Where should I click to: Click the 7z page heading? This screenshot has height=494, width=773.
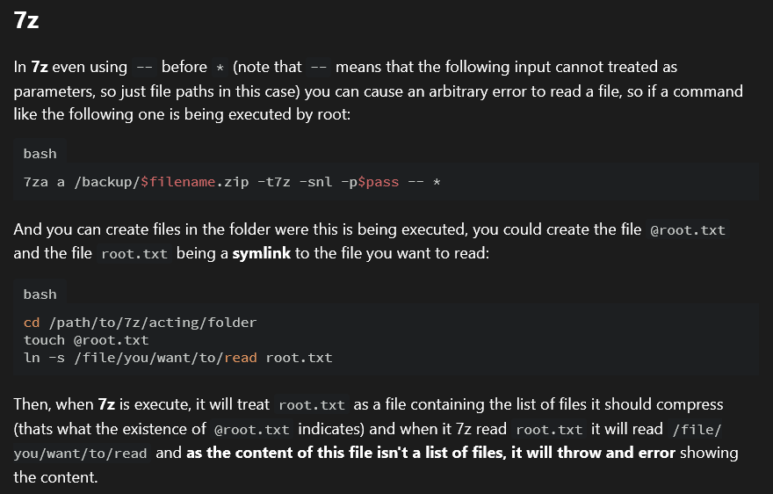click(26, 20)
